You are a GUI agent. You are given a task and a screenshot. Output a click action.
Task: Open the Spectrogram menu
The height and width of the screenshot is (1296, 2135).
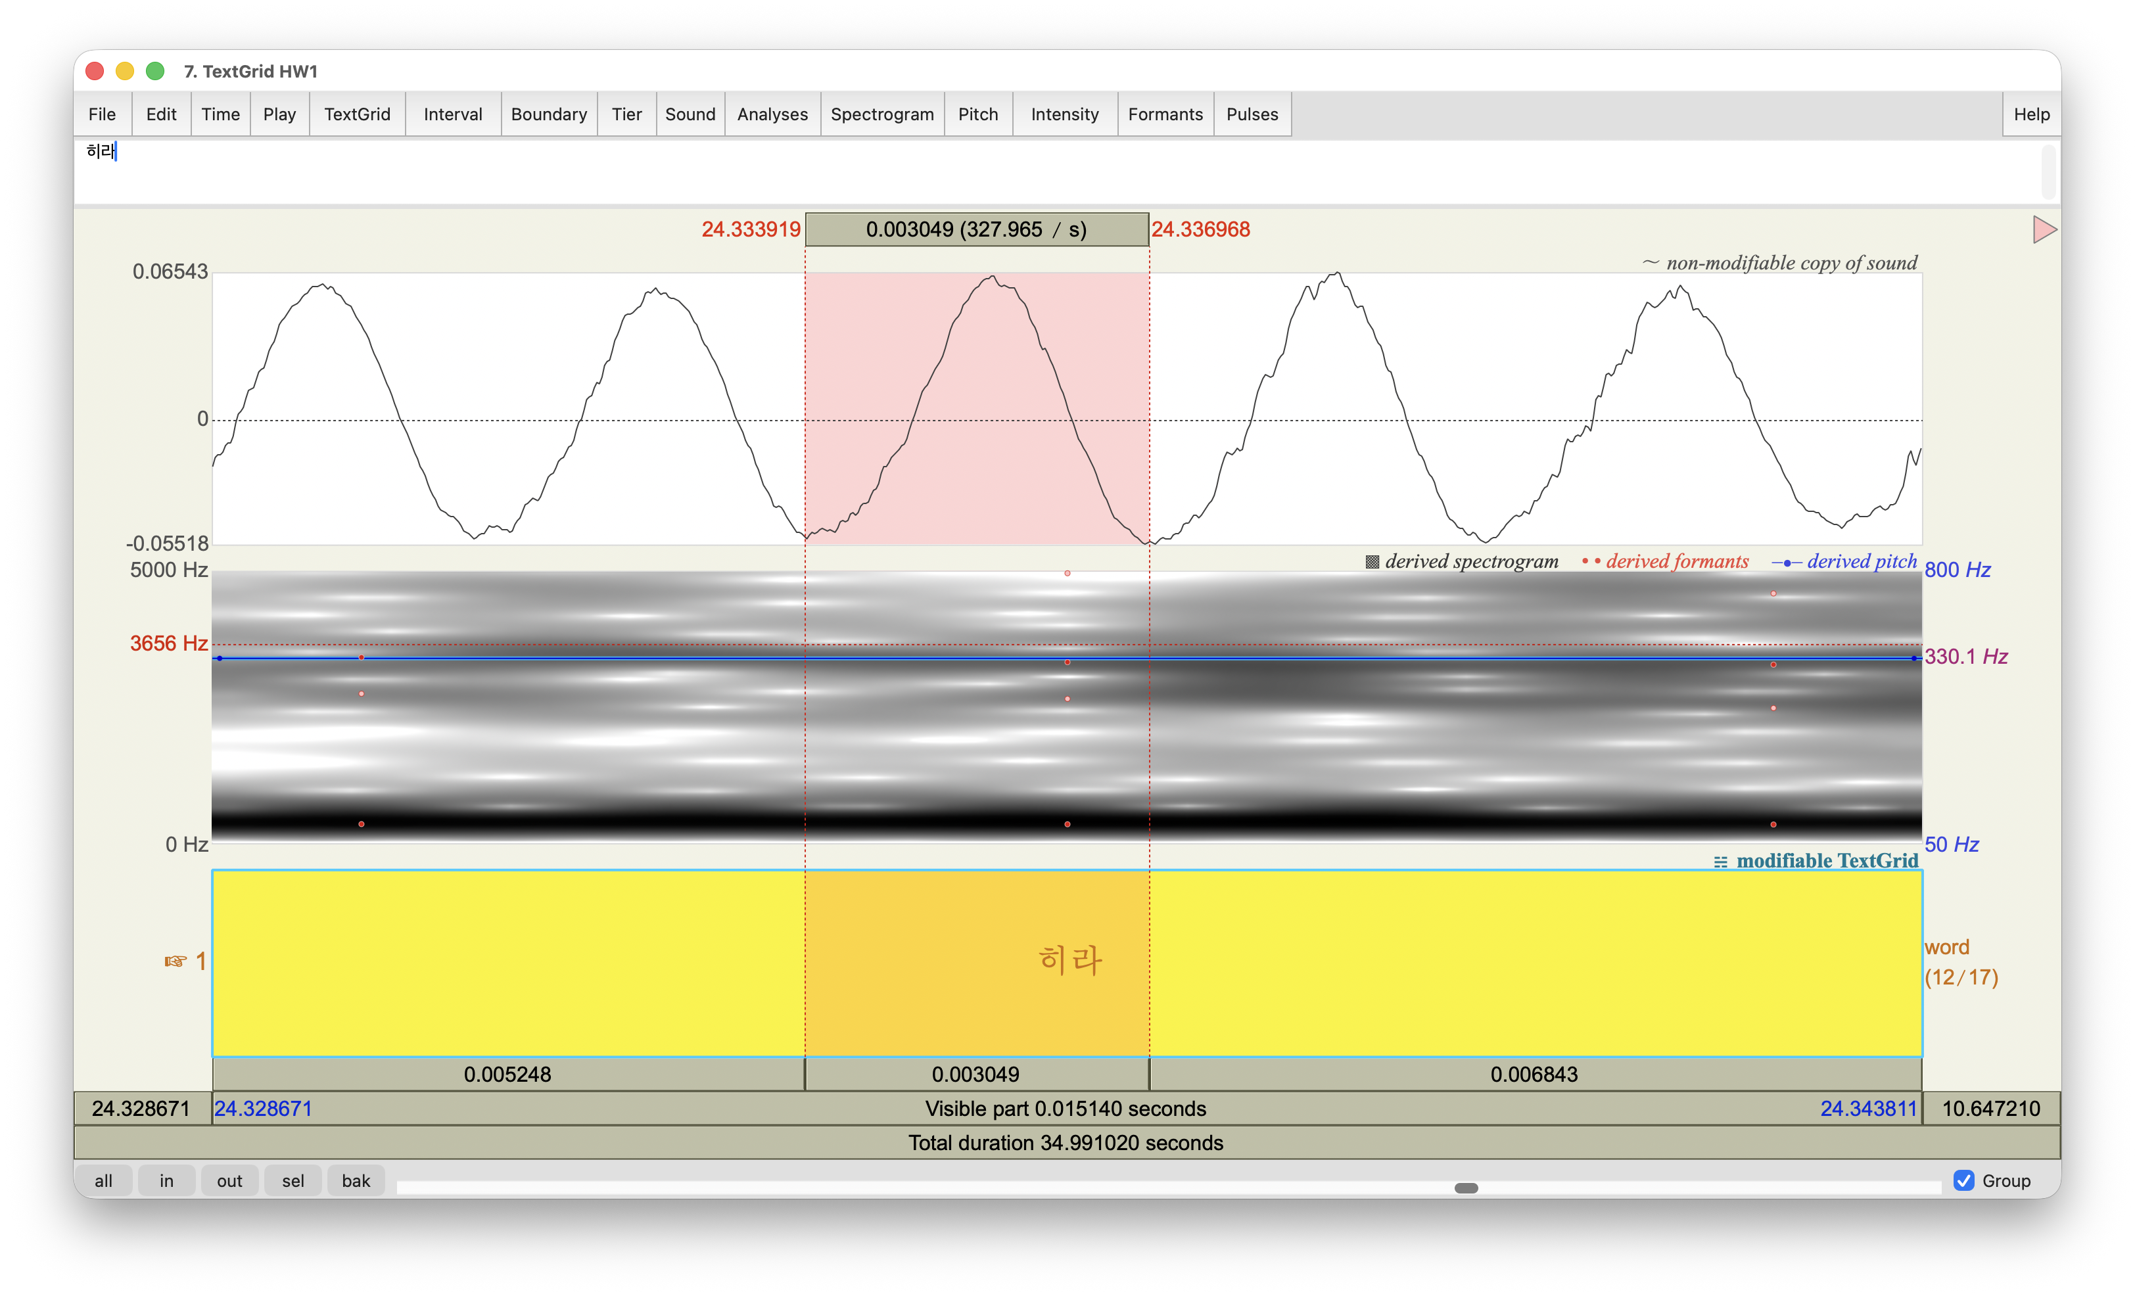881,114
